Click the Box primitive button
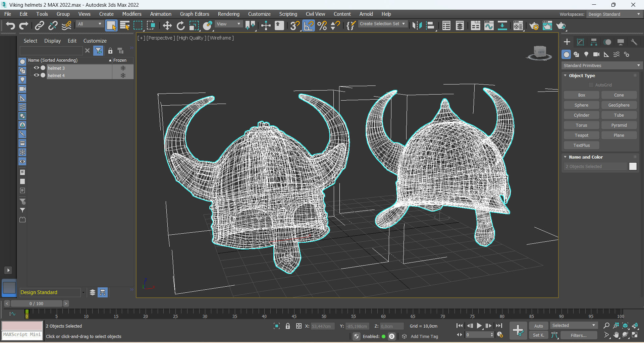This screenshot has height=343, width=644. click(x=582, y=95)
